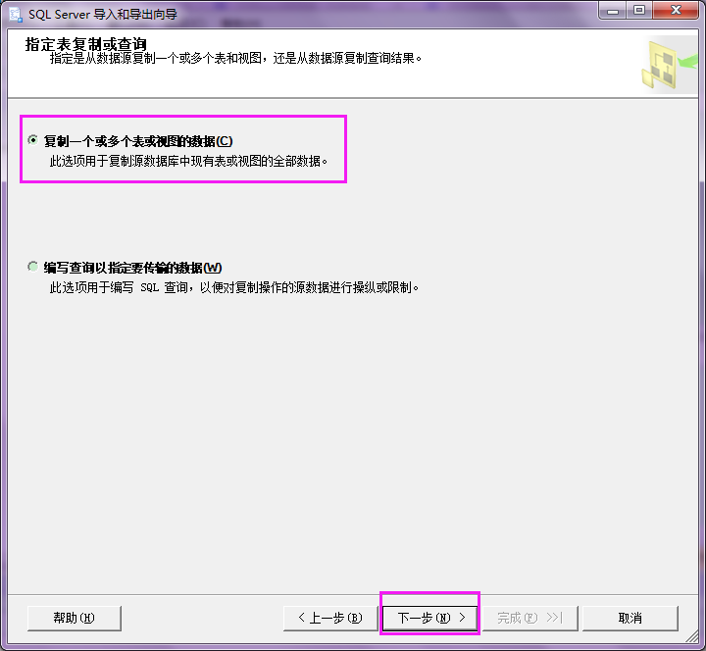Click the 下一步(N) next button
Viewport: 706px width, 651px height.
coord(430,618)
